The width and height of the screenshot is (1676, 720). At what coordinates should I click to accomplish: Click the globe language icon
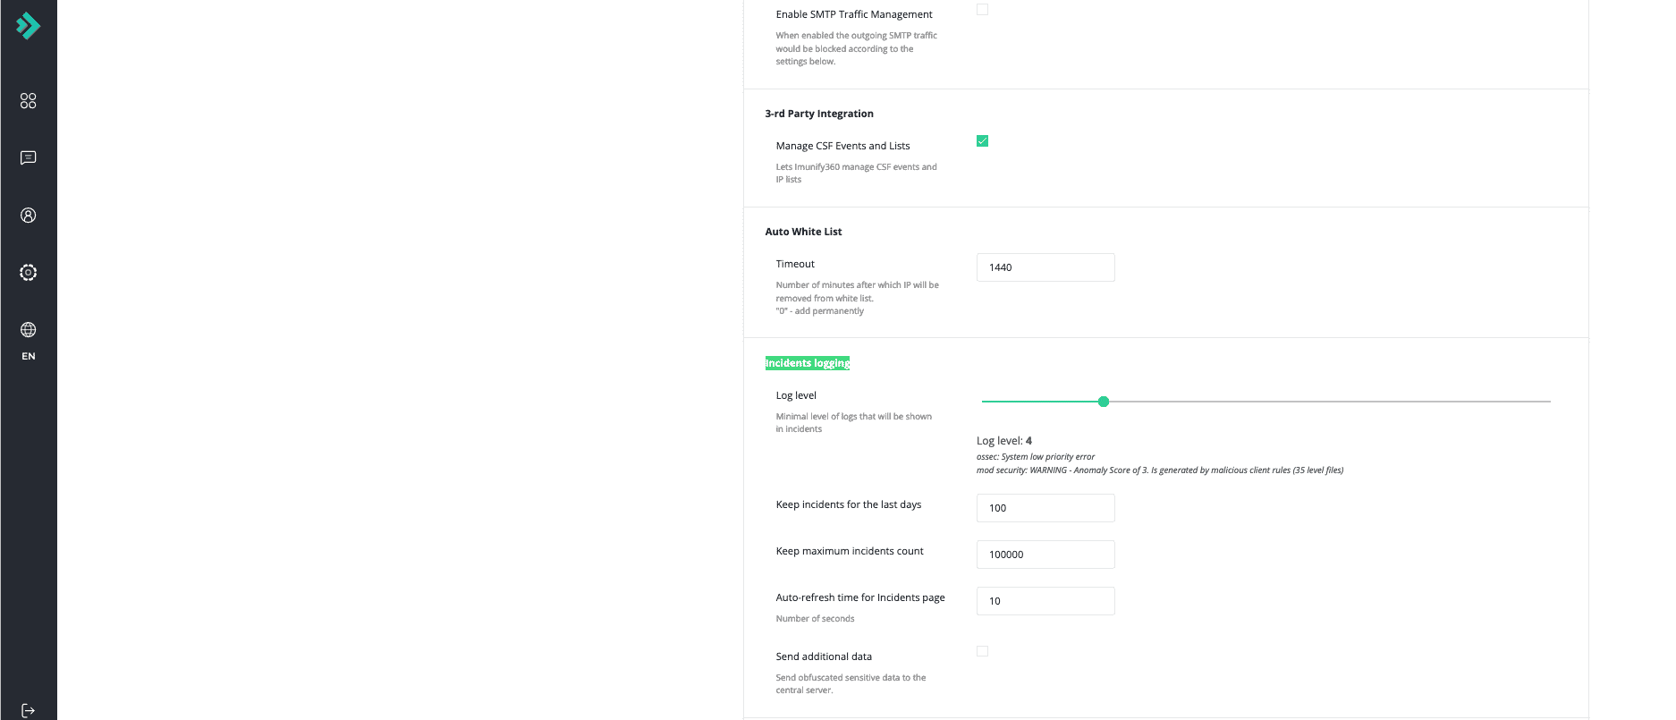pos(29,330)
